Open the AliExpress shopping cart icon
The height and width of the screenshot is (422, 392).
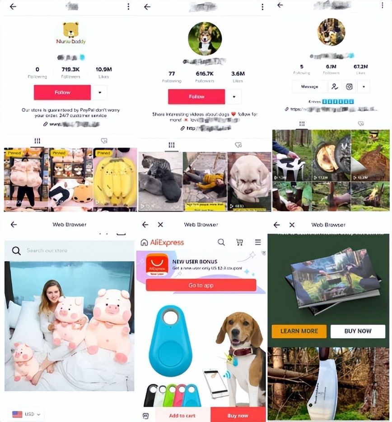click(239, 242)
